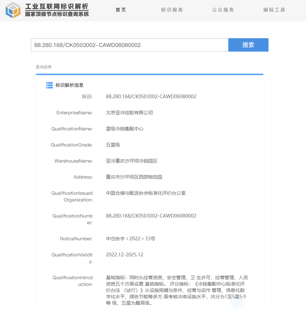The image size is (306, 310).
Task: Click the faint hexagon watermark icon at bottom
Action: (x=237, y=302)
